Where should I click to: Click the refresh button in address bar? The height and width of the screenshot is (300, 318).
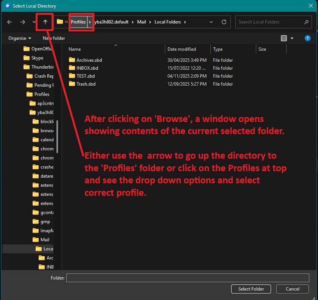tap(224, 22)
